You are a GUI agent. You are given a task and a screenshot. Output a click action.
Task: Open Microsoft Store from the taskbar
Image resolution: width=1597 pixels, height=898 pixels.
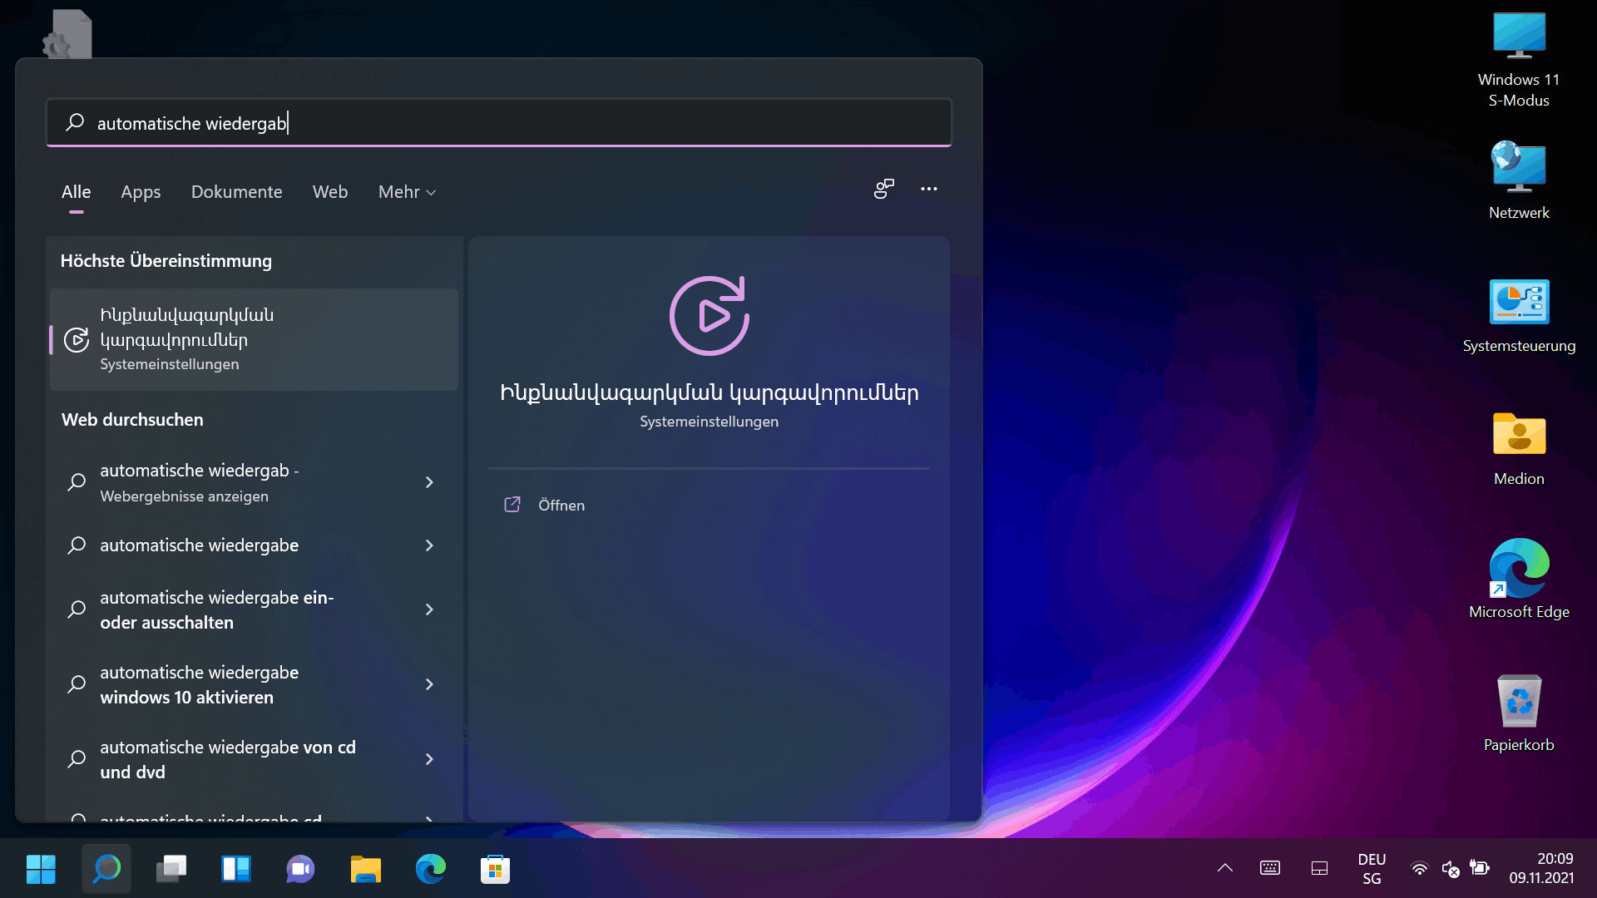(496, 869)
